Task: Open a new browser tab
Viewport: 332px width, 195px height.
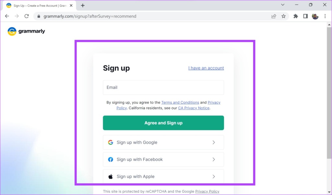Action: pyautogui.click(x=82, y=5)
